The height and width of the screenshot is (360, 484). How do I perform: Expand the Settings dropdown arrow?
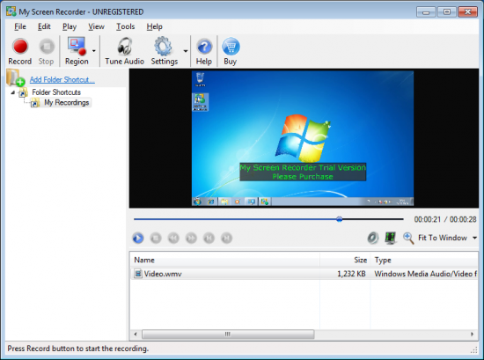click(x=185, y=51)
